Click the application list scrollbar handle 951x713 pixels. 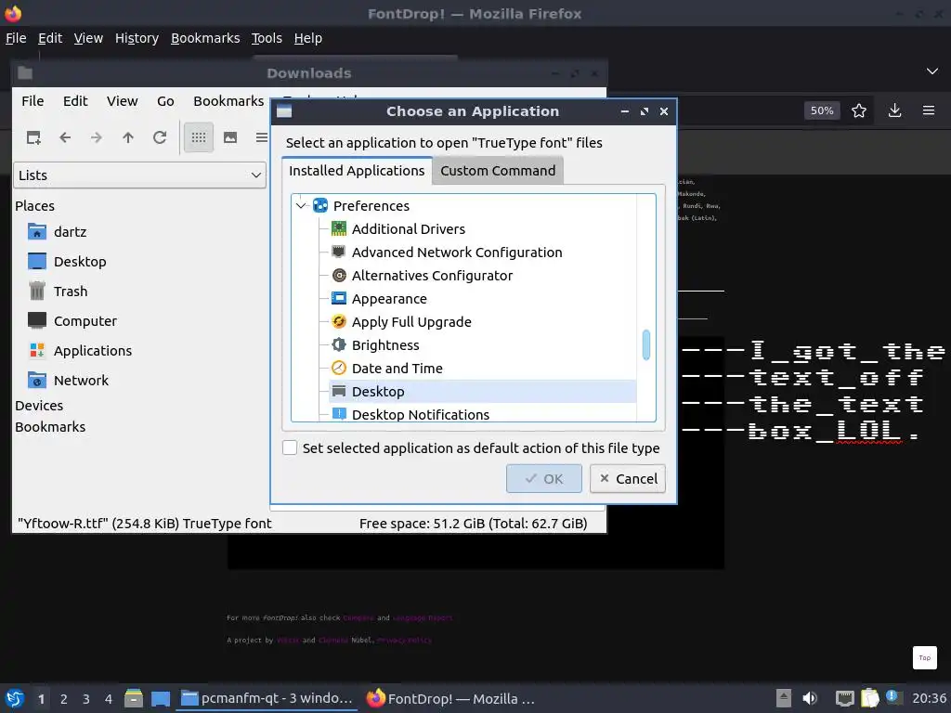point(646,344)
